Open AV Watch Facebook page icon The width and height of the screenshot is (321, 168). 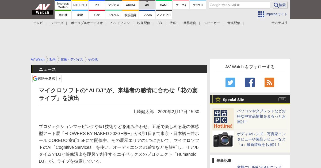(250, 82)
